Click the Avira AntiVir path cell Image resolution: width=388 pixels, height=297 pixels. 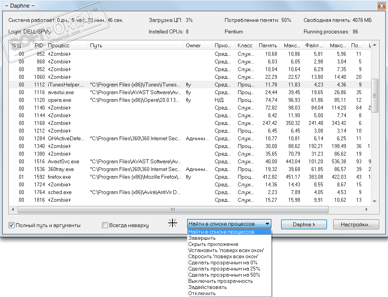[135, 192]
